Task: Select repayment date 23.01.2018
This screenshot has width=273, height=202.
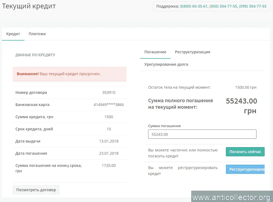Action: pyautogui.click(x=109, y=153)
